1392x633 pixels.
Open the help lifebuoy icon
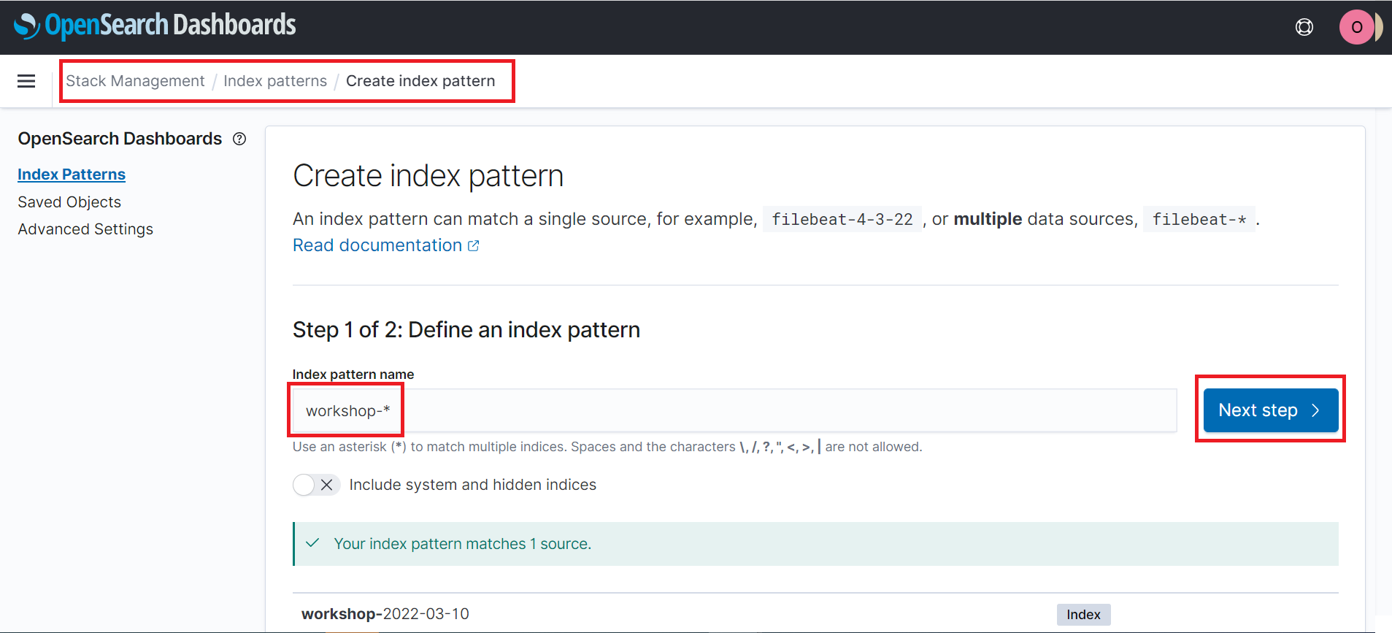[x=1304, y=27]
